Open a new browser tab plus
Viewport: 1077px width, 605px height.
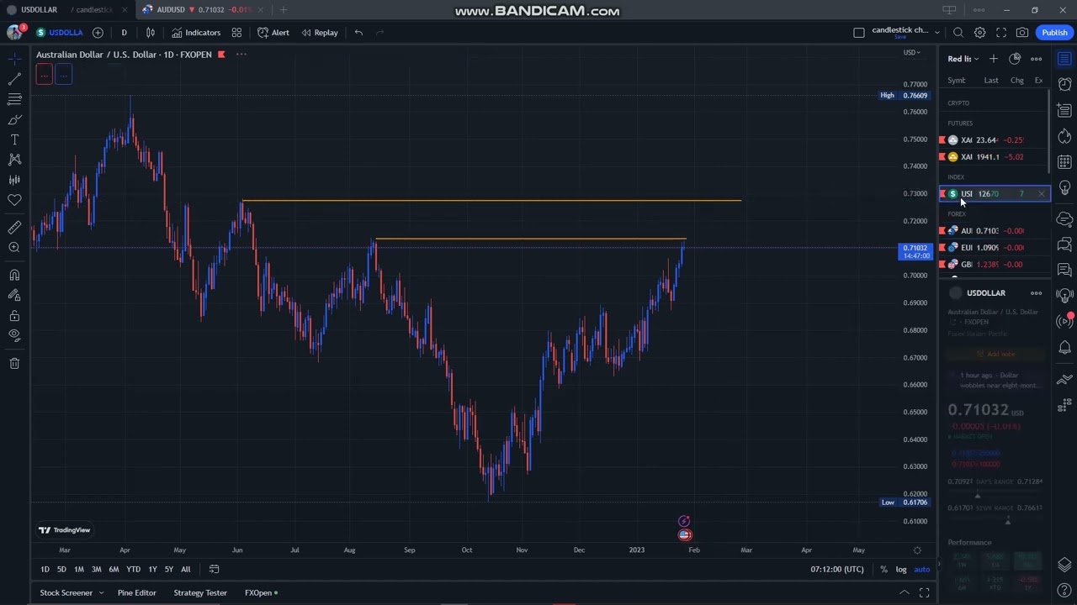click(284, 9)
